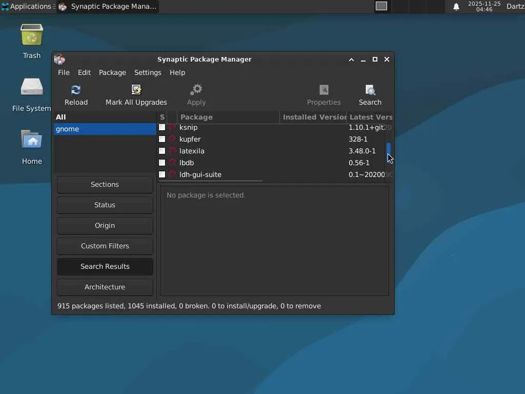Switch to the Origin filter
The width and height of the screenshot is (525, 394).
(105, 226)
